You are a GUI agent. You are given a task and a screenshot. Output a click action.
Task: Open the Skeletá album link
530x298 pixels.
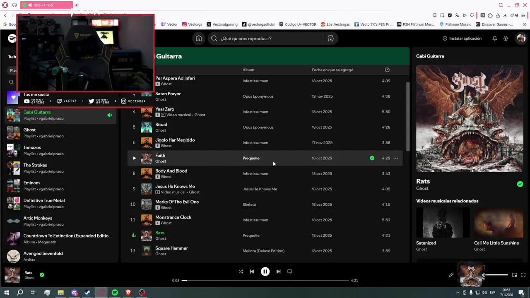(x=249, y=204)
